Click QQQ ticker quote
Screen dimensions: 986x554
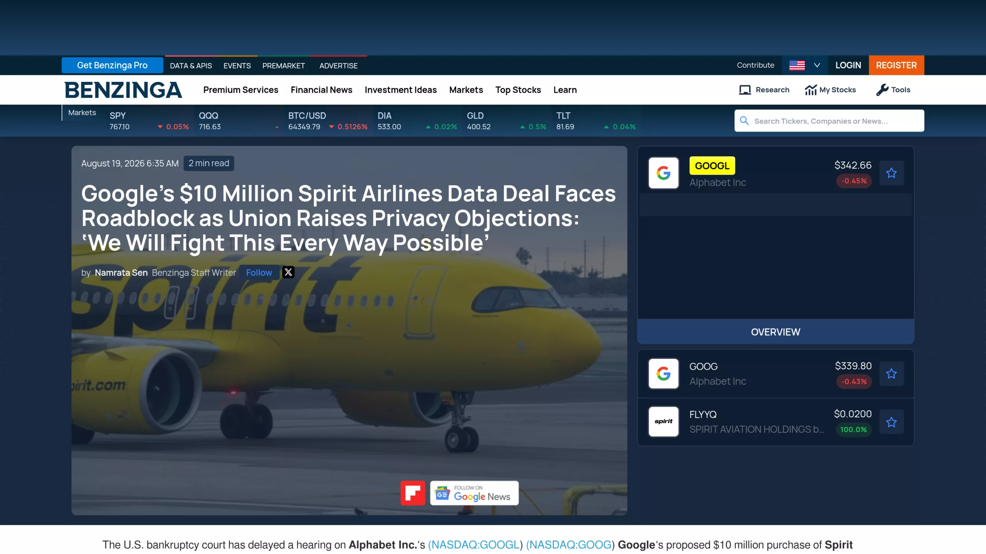[x=239, y=121]
